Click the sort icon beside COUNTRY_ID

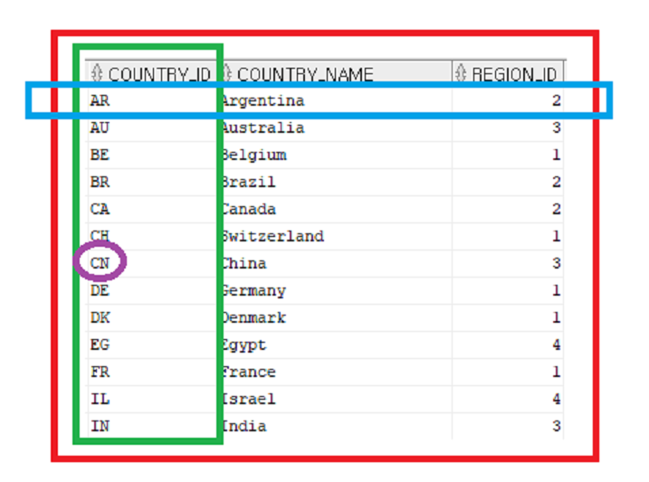click(x=97, y=73)
